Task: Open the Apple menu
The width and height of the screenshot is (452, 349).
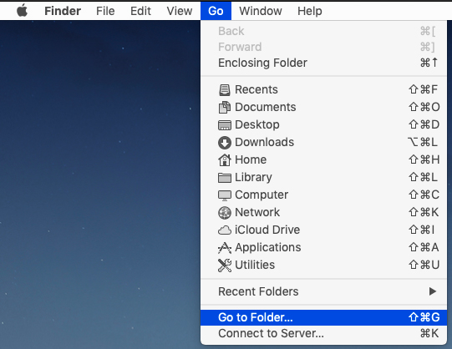Action: pos(23,11)
